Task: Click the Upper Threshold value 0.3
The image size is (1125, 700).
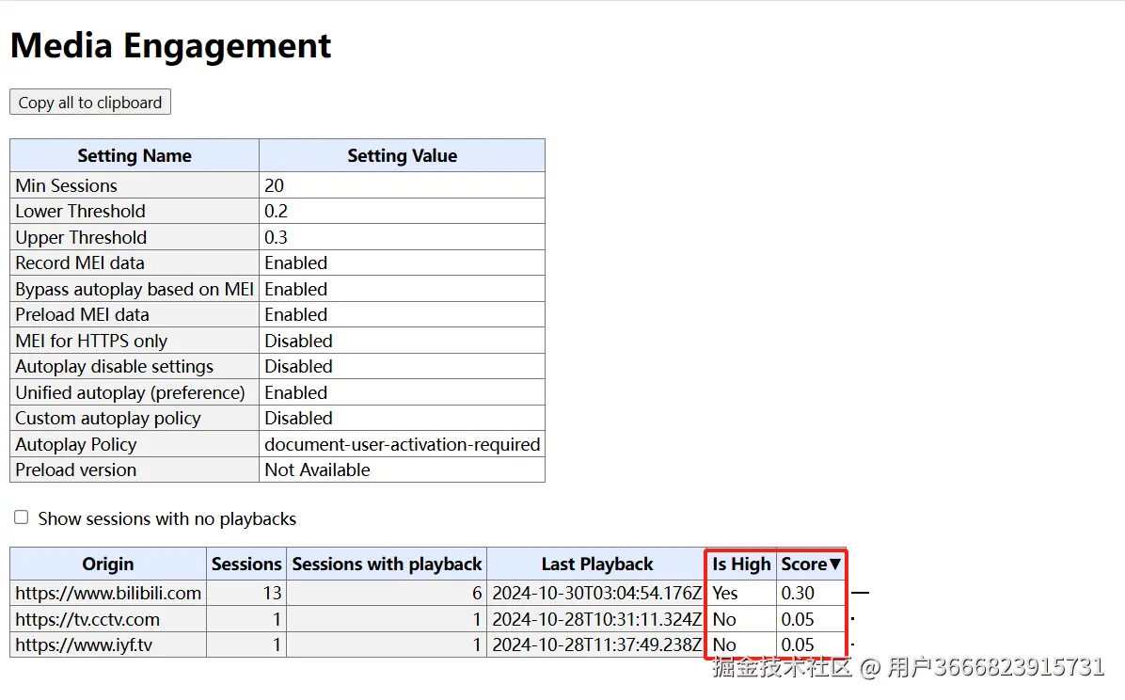Action: click(402, 237)
